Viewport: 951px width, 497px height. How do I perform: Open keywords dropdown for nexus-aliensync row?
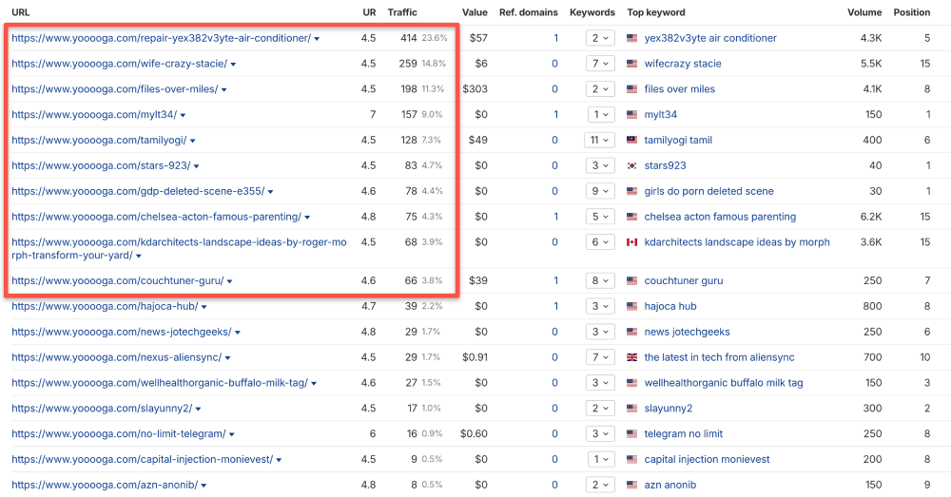[x=600, y=357]
